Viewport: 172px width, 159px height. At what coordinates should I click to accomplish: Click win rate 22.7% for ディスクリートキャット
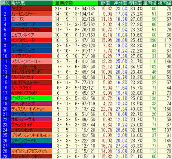tap(107, 109)
